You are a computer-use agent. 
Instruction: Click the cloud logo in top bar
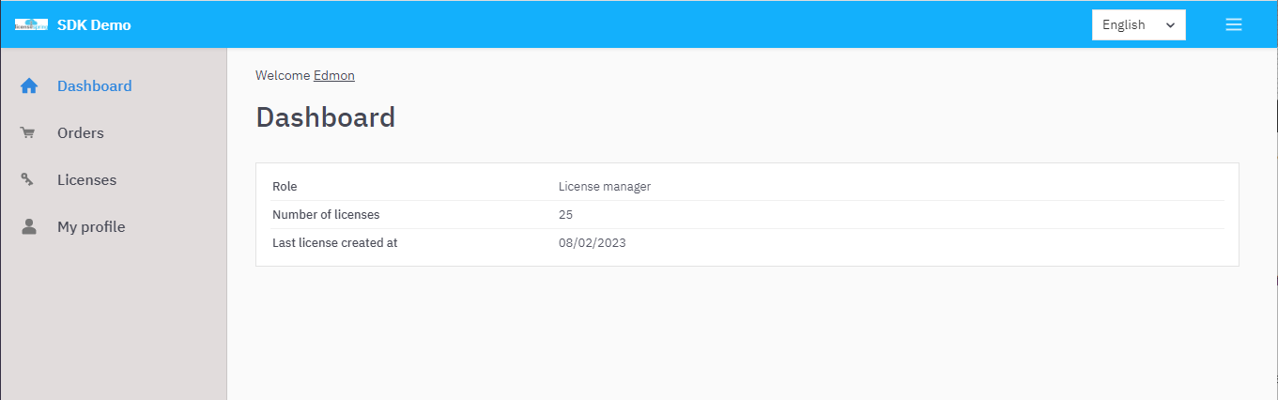click(31, 25)
